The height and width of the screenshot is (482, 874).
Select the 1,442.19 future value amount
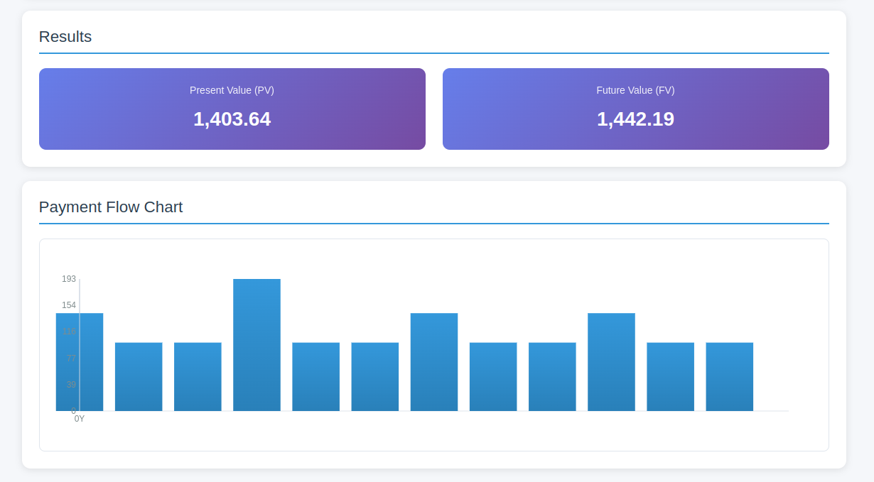pyautogui.click(x=635, y=119)
